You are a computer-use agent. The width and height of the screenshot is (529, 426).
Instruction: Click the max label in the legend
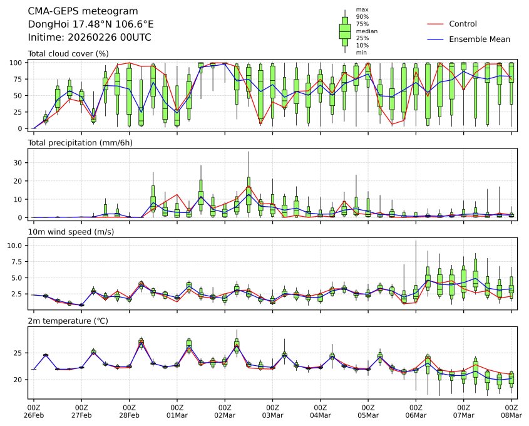pos(361,9)
